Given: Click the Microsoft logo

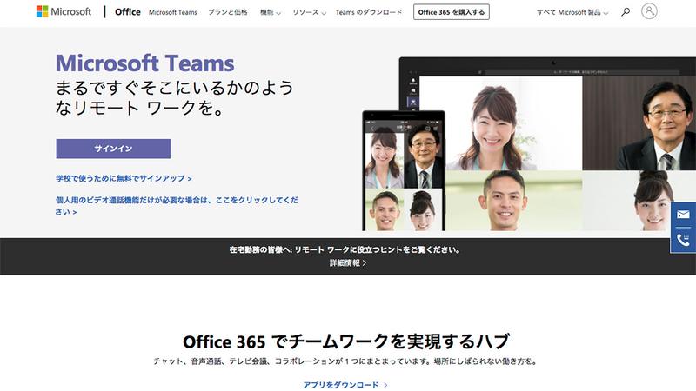Looking at the screenshot, I should click(64, 11).
